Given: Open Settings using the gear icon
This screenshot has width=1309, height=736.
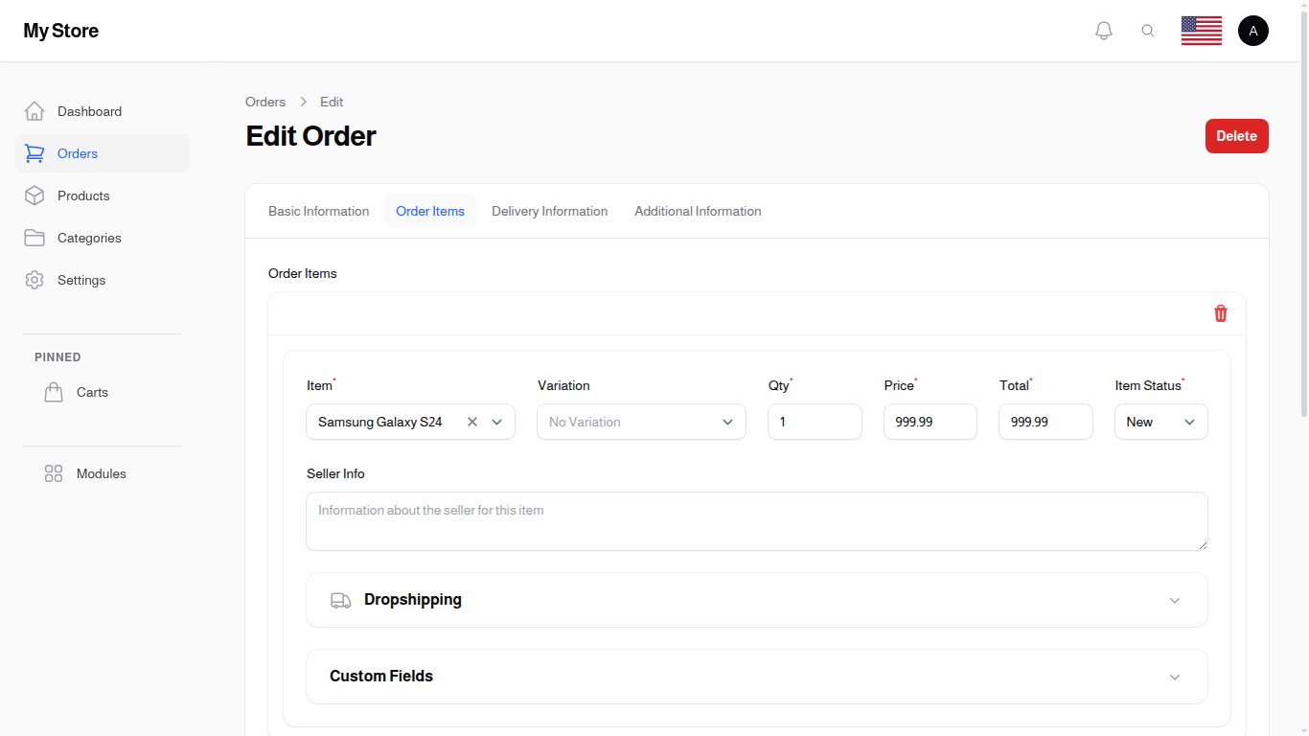Looking at the screenshot, I should tap(34, 280).
